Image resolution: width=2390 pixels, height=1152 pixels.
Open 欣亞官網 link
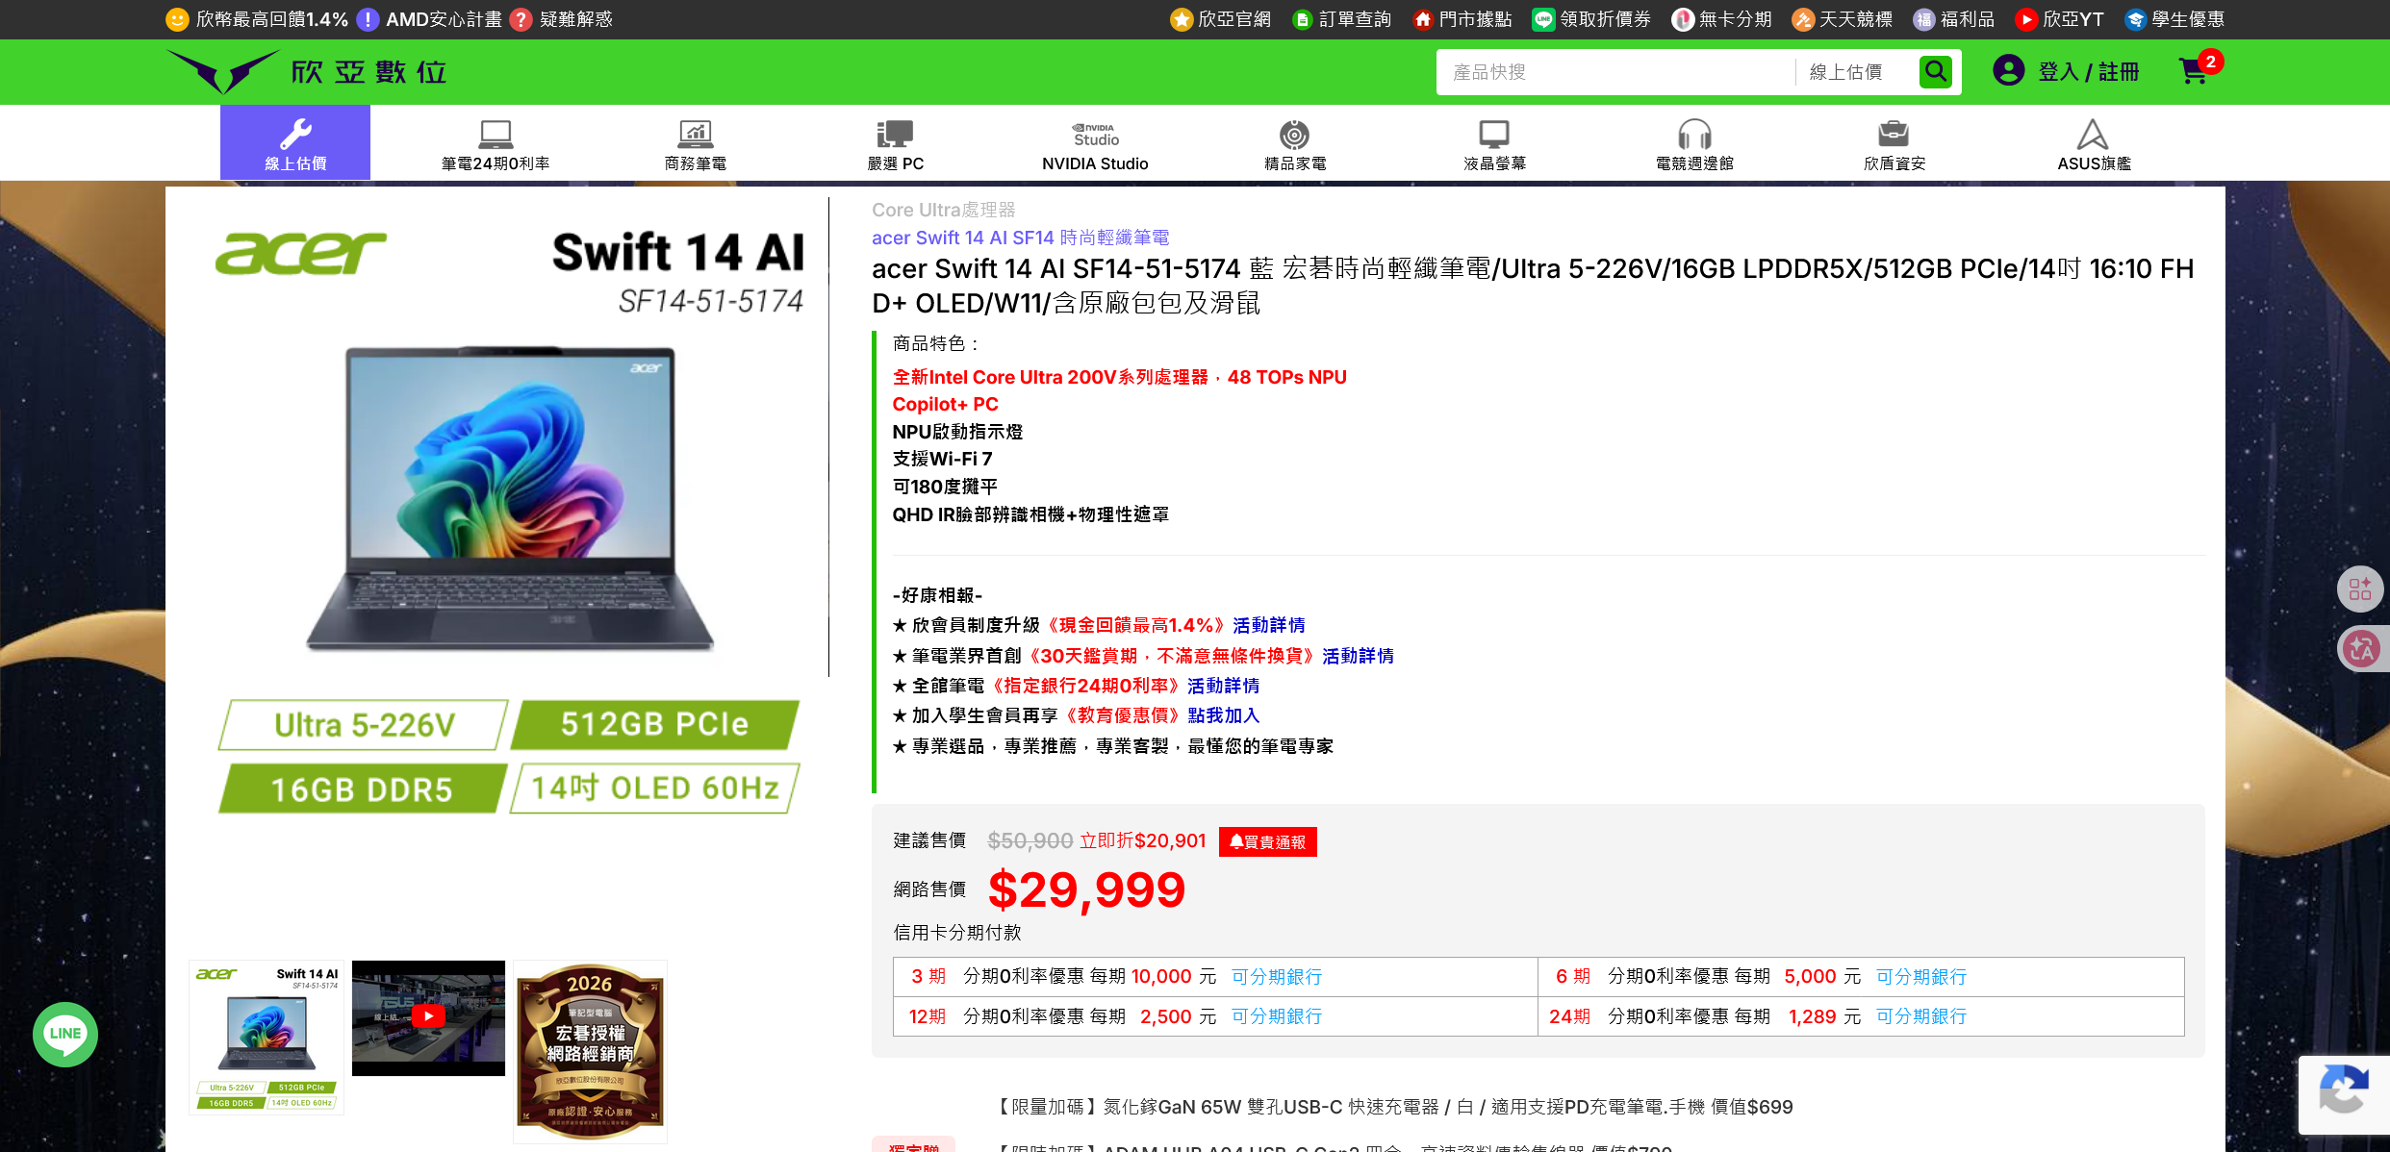(x=1221, y=19)
